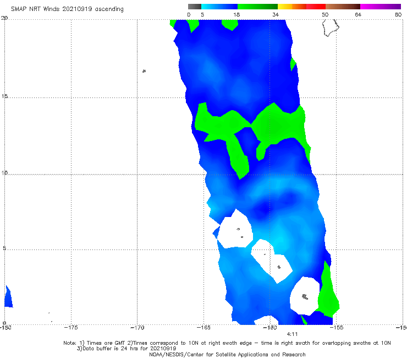The image size is (407, 358).
Task: Click the Hawaii island outline on map
Action: pyautogui.click(x=331, y=28)
